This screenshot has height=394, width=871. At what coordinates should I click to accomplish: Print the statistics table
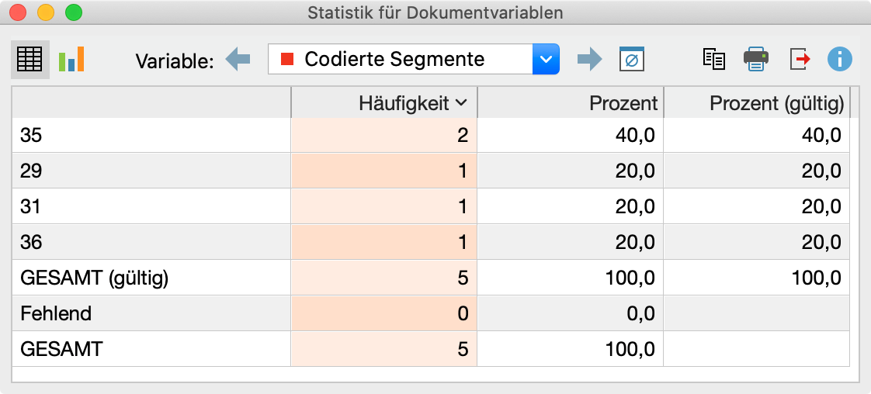756,59
